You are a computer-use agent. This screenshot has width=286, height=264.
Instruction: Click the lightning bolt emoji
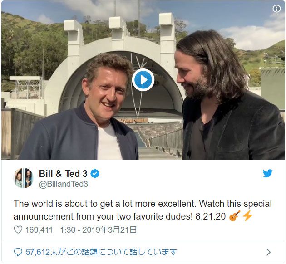[247, 216]
